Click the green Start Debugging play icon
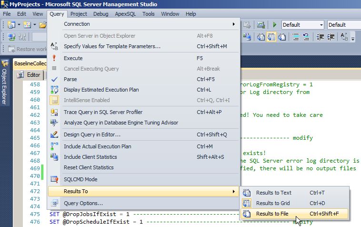The height and width of the screenshot is (227, 361). tap(274, 25)
